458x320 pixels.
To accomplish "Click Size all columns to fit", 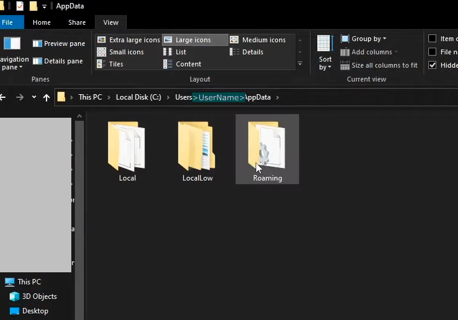I will pos(379,65).
